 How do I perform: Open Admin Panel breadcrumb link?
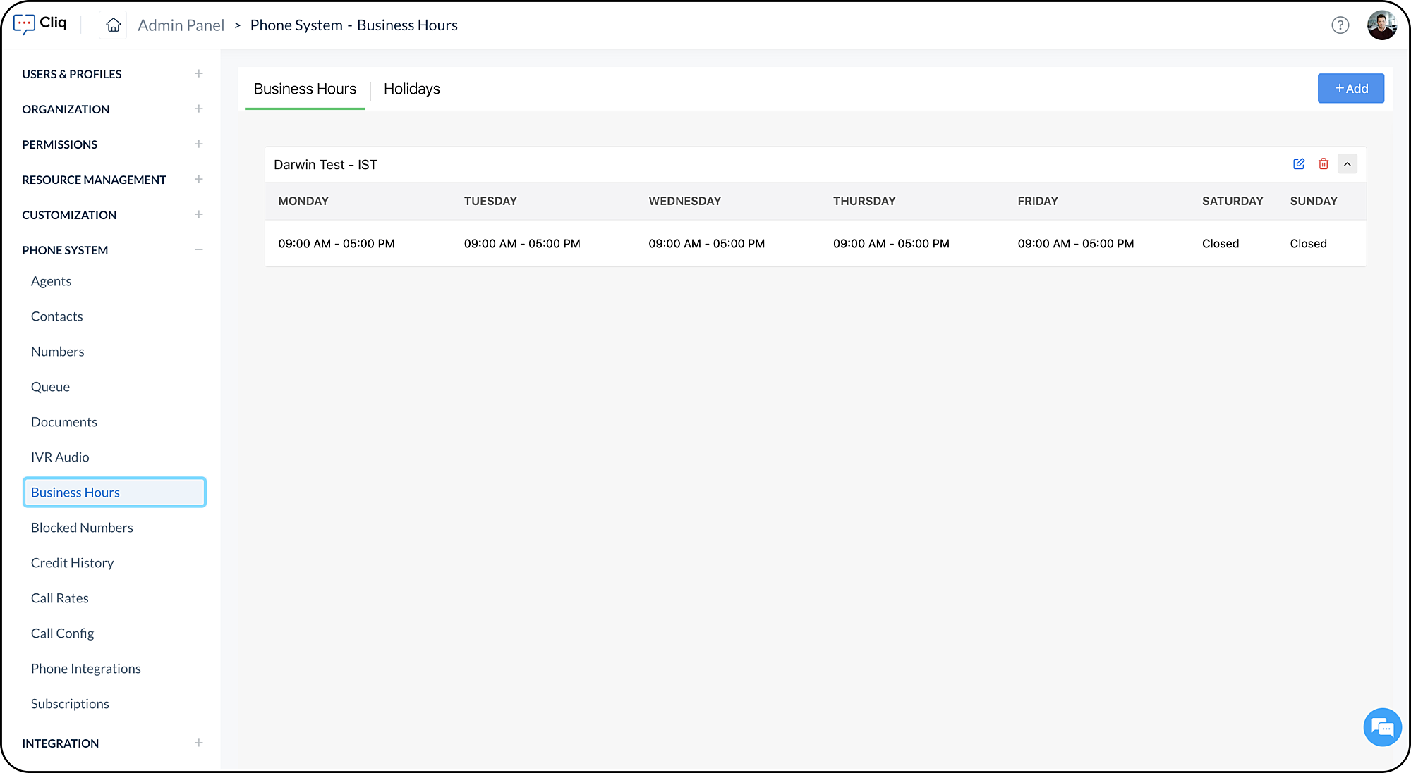[181, 25]
